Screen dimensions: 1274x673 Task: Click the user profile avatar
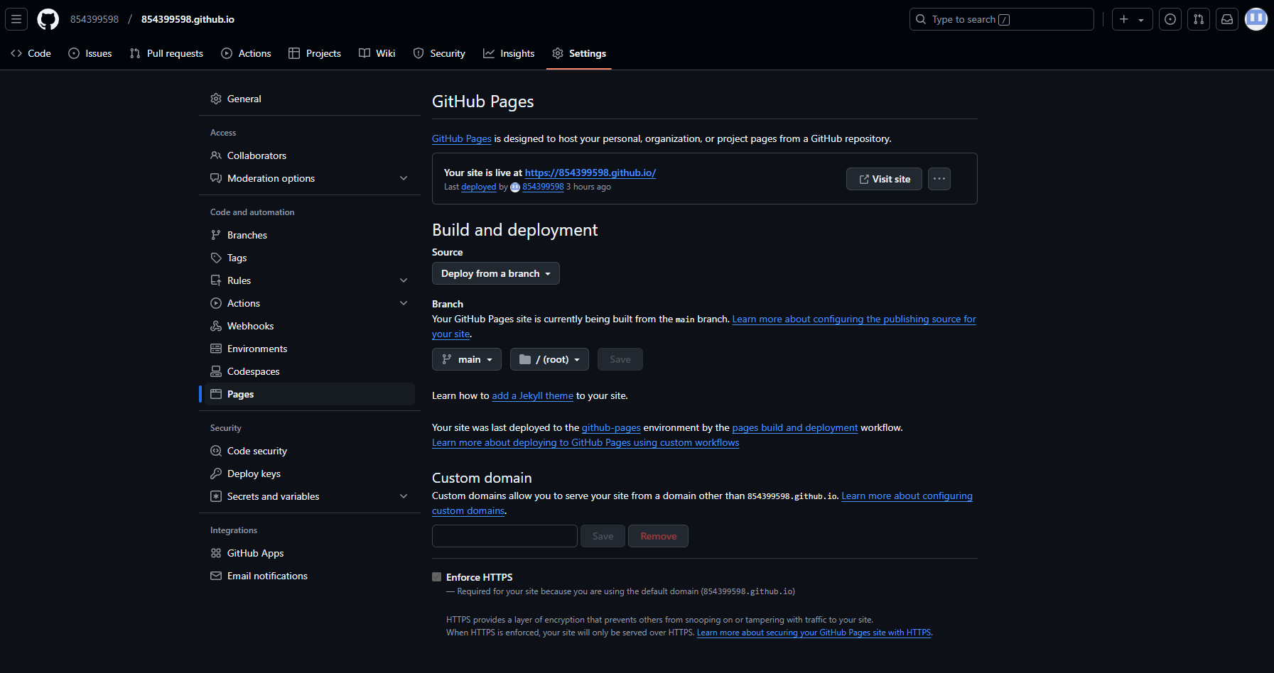(x=1256, y=19)
